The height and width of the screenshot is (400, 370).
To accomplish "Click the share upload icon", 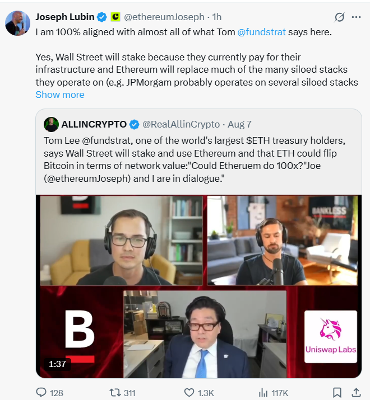I will [356, 393].
